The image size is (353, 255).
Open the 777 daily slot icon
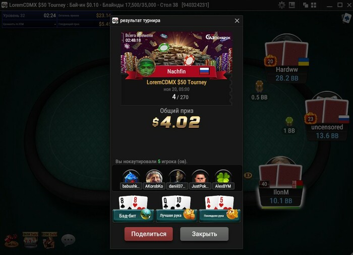click(x=30, y=240)
